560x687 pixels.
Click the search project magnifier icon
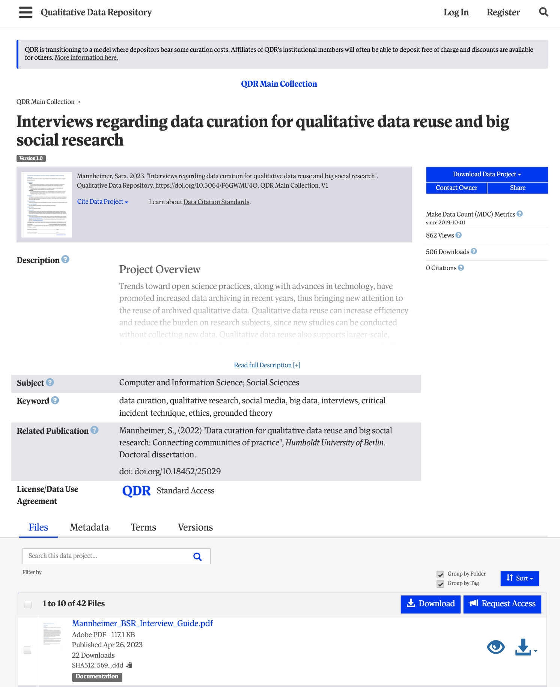[197, 556]
